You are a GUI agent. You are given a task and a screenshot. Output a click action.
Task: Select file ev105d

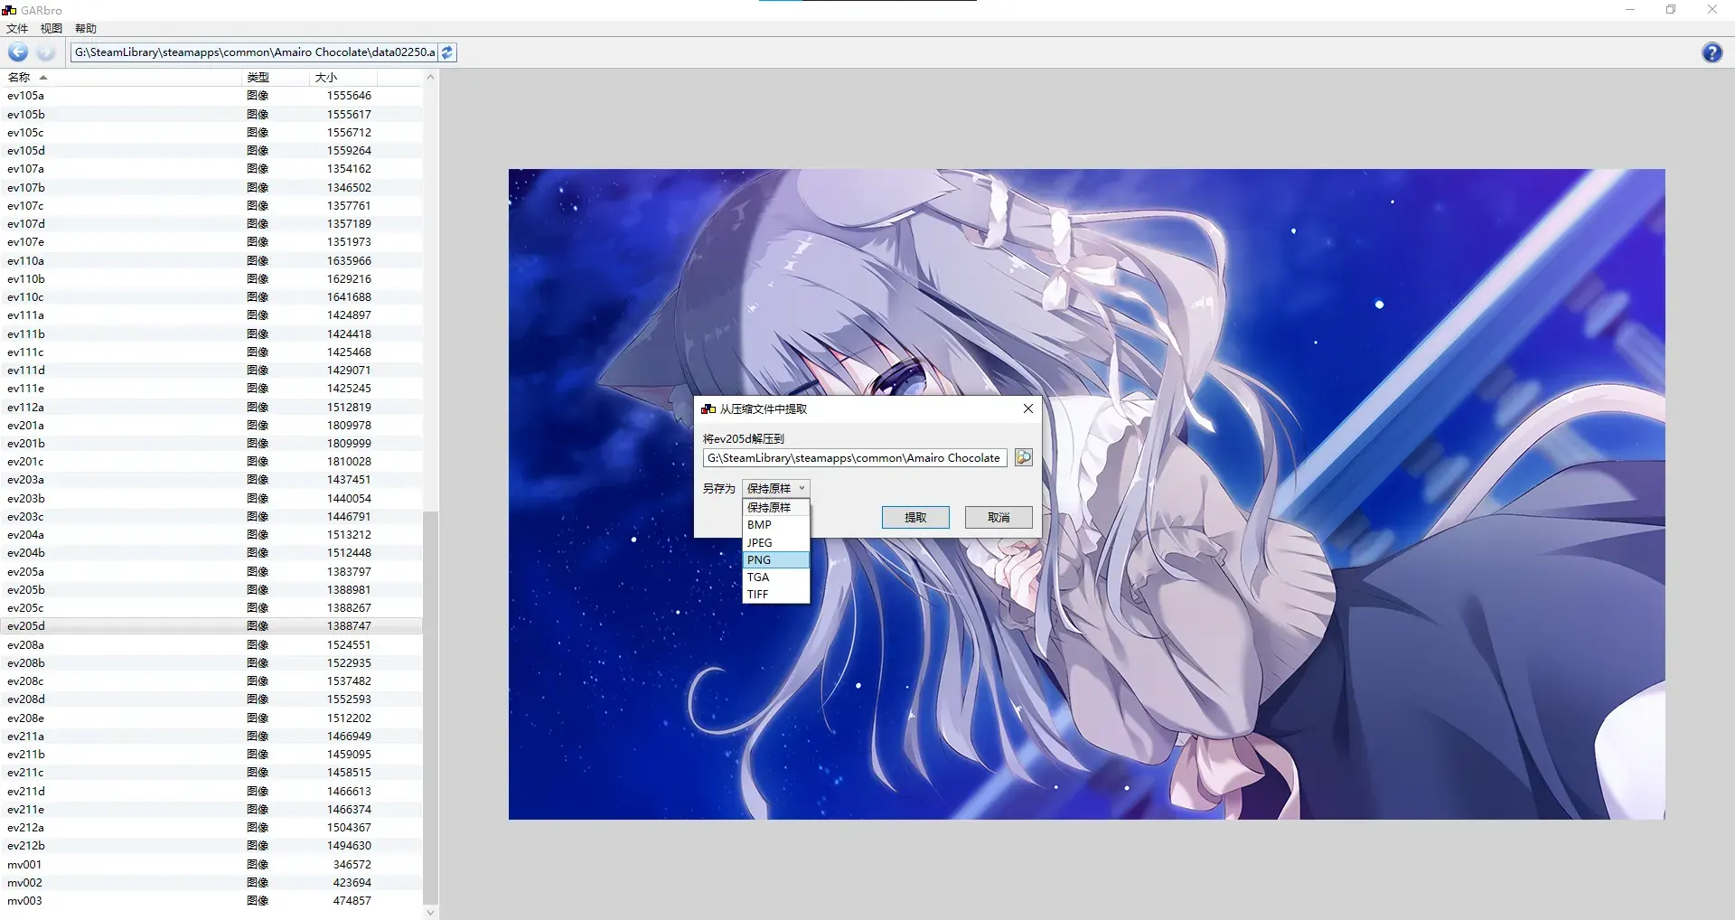click(x=211, y=150)
